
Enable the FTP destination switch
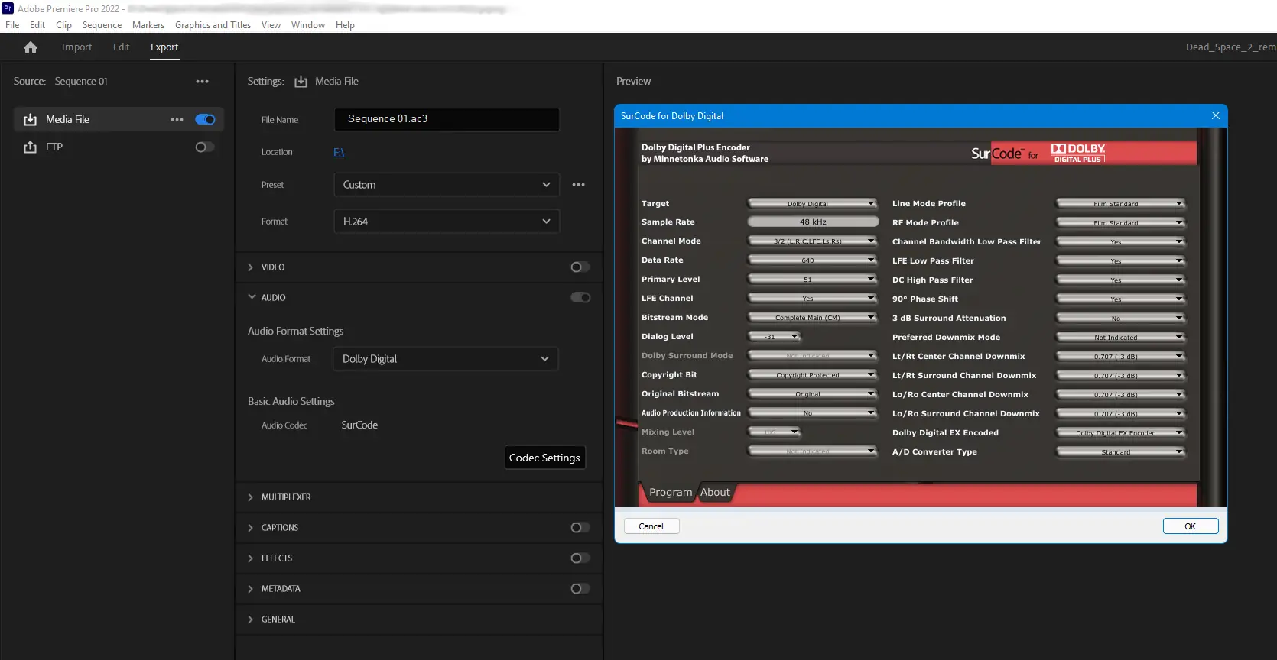[205, 147]
